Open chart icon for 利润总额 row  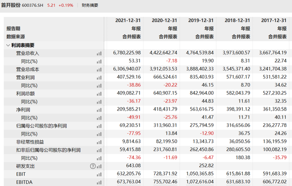(99, 94)
